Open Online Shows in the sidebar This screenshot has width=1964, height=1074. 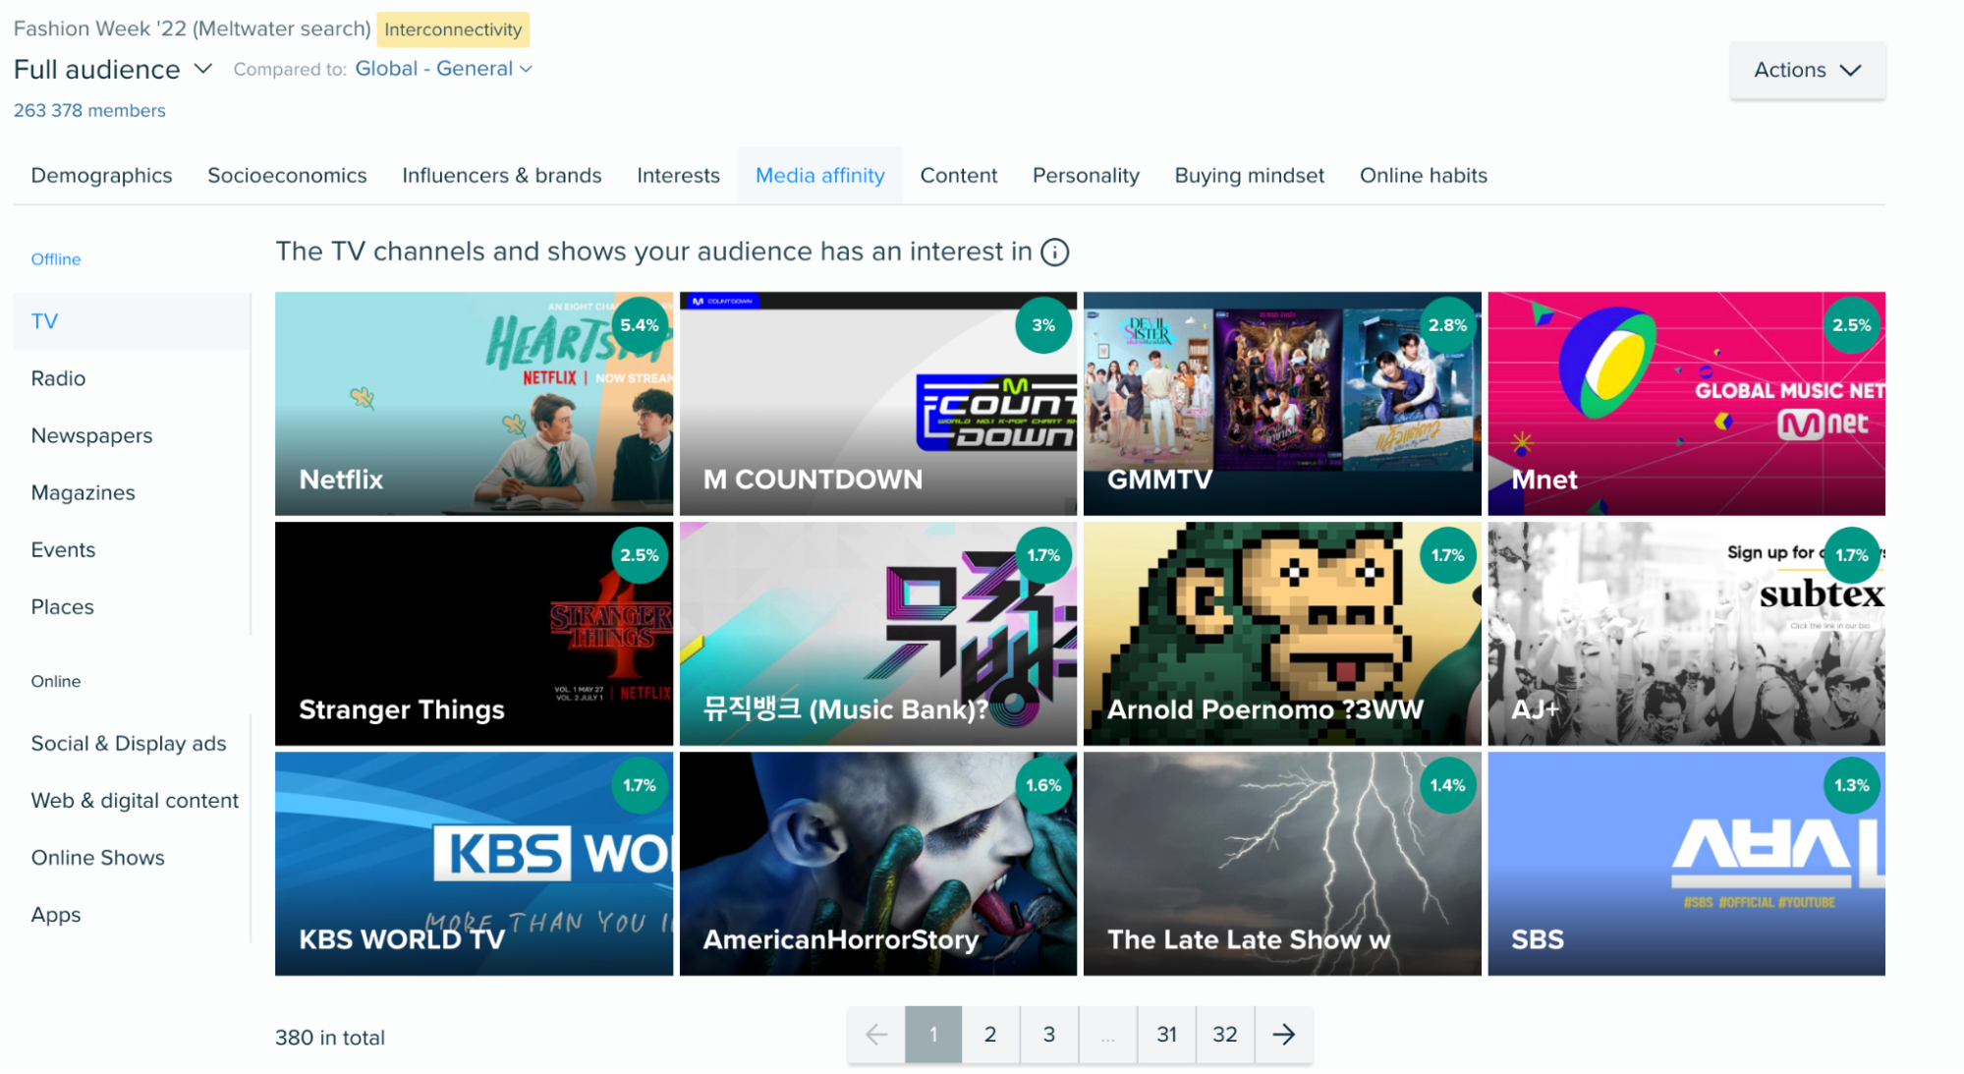pyautogui.click(x=132, y=857)
